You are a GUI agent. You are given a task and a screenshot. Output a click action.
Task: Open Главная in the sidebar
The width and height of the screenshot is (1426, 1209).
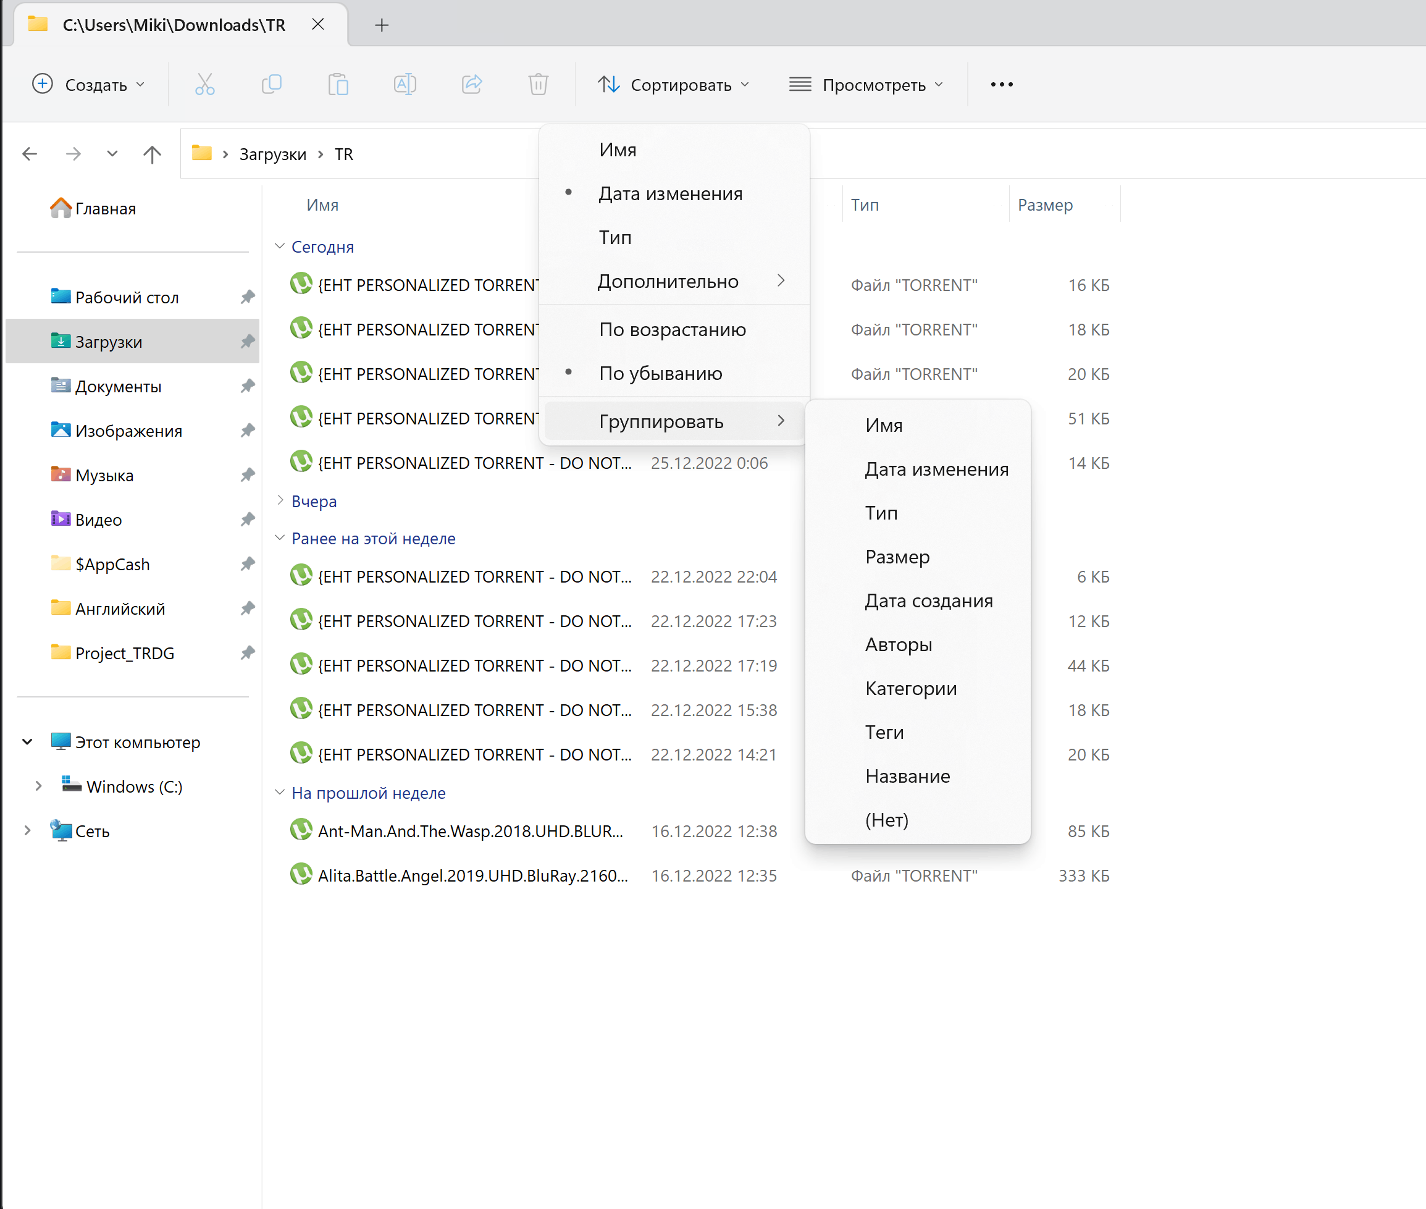click(93, 208)
